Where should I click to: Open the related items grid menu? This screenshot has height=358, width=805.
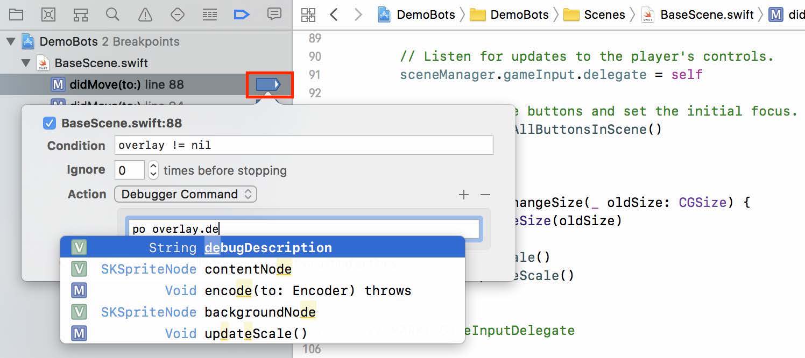click(x=308, y=15)
